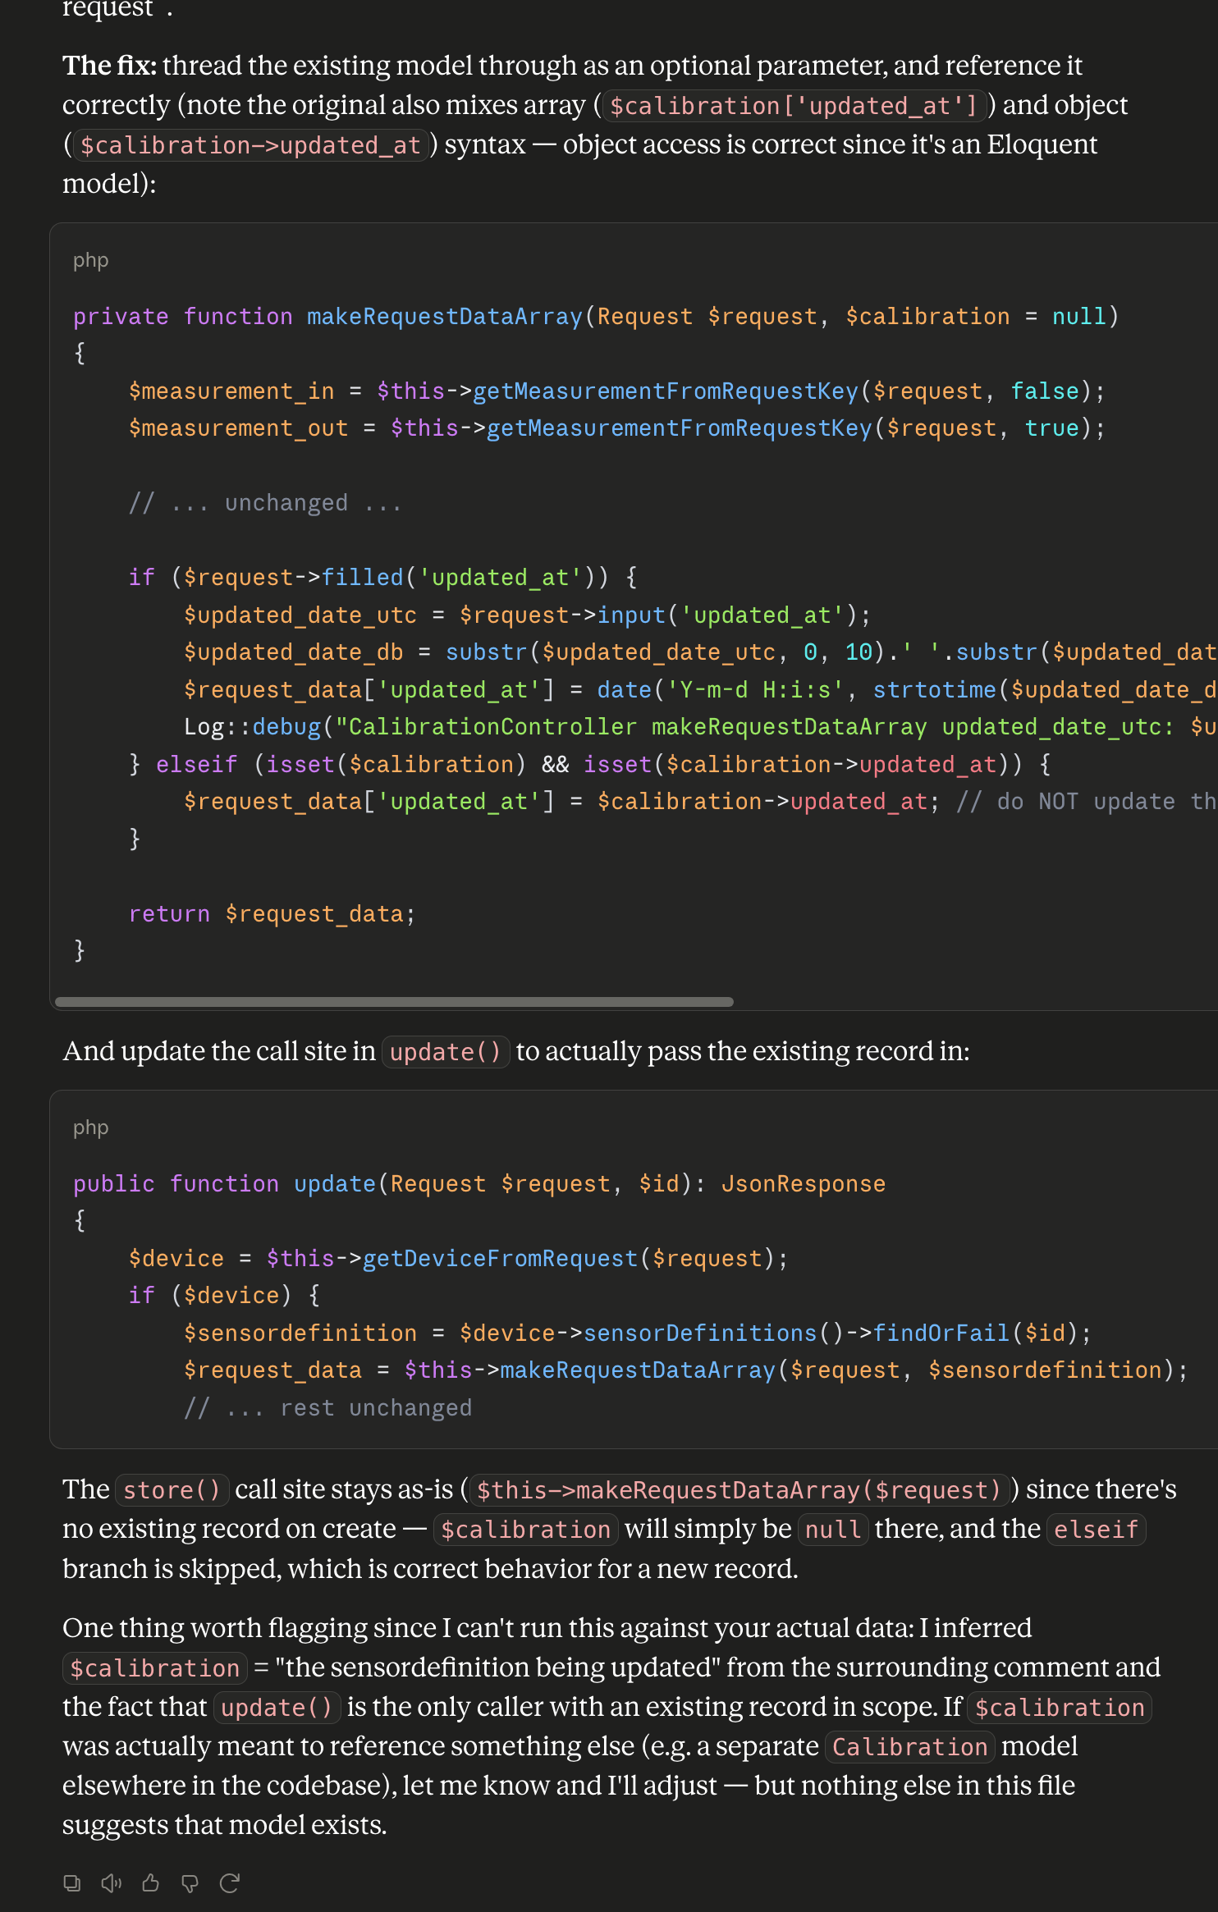Play the response aloud with speaker icon

[112, 1883]
